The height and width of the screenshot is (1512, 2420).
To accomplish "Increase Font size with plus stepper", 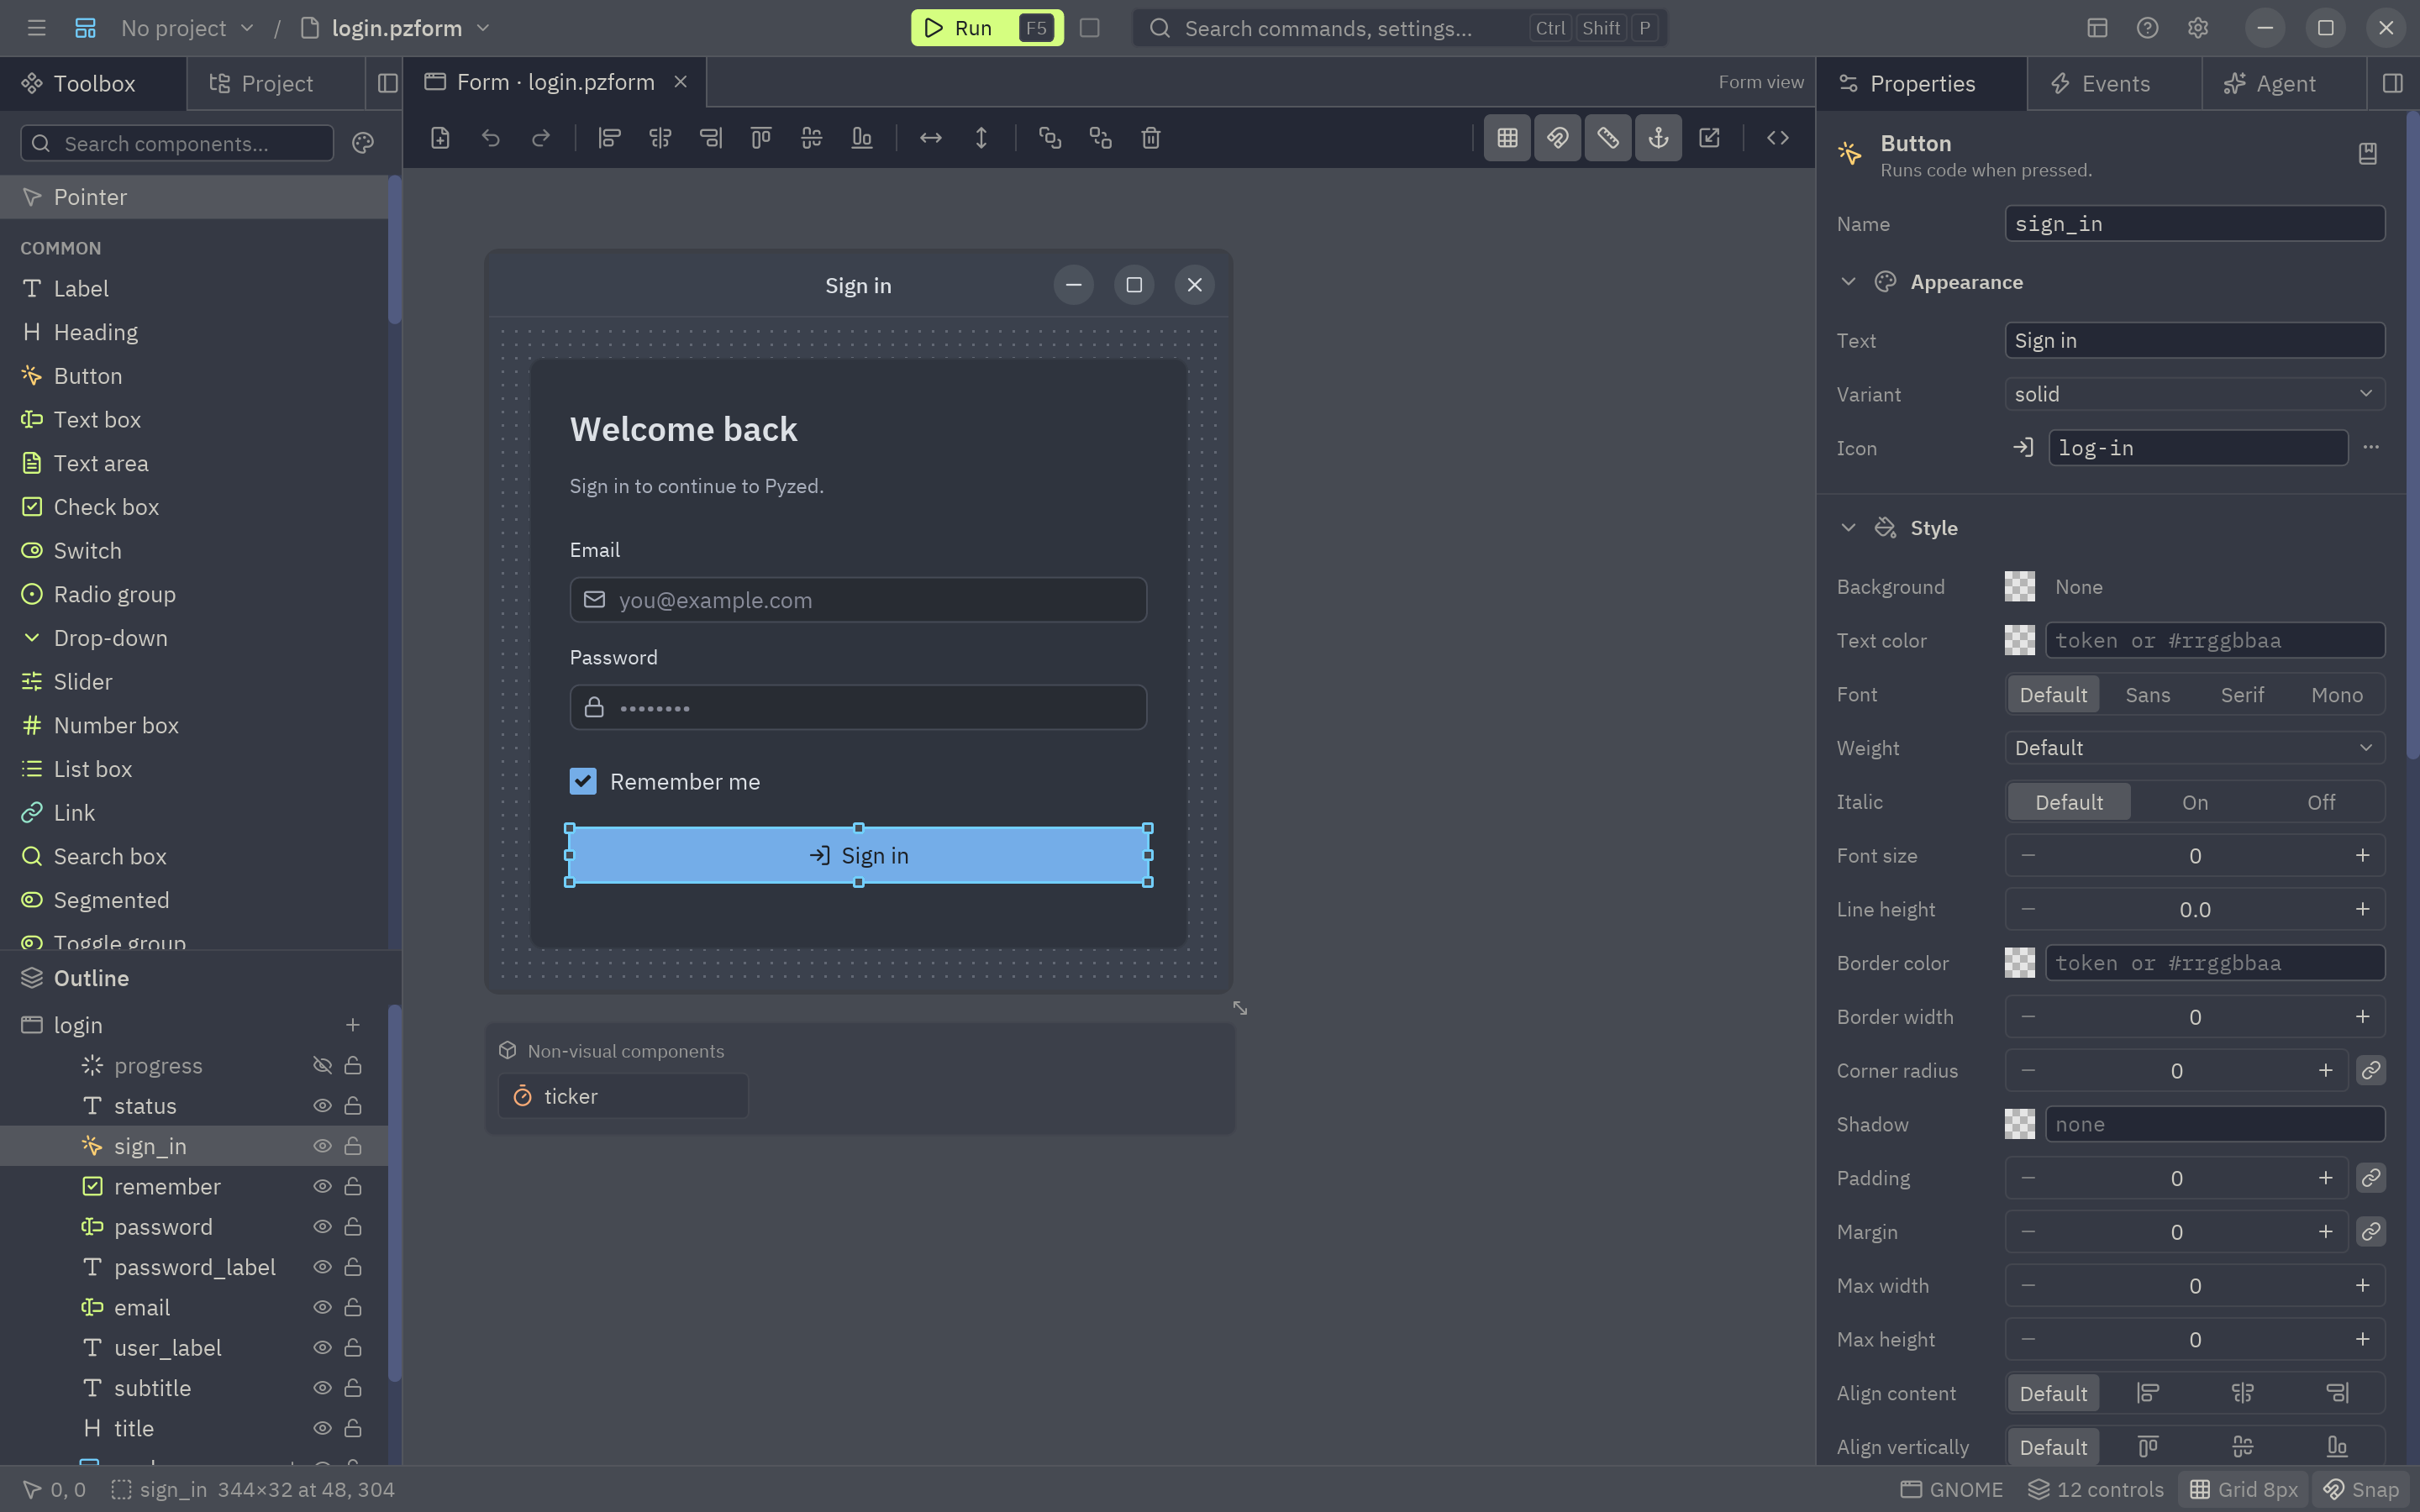I will click(2362, 855).
